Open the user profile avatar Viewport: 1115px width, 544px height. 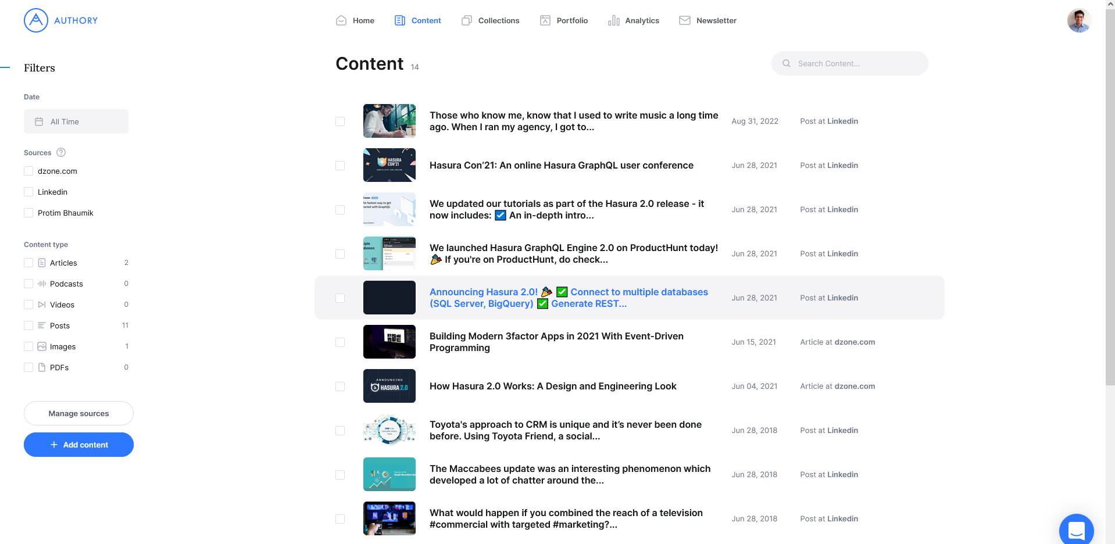(x=1079, y=20)
